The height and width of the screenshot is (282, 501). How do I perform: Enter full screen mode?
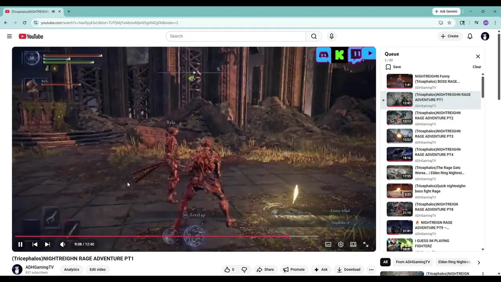click(x=366, y=244)
